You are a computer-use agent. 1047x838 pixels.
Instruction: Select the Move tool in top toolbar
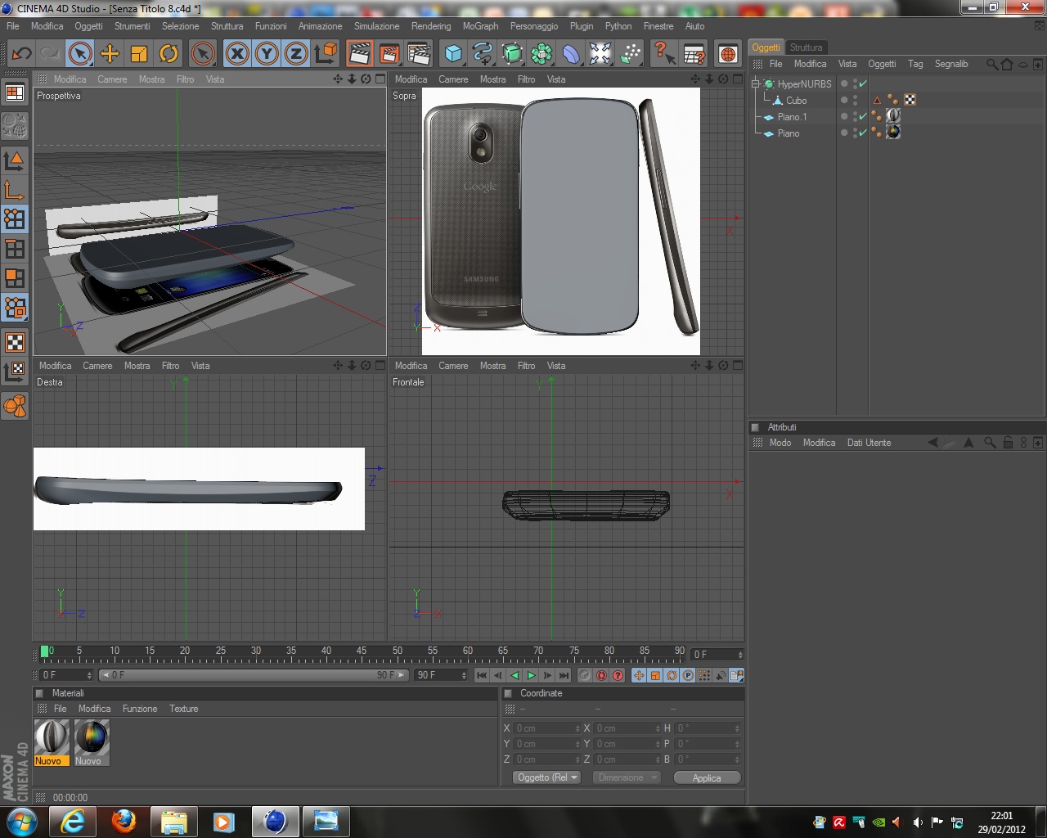point(110,54)
